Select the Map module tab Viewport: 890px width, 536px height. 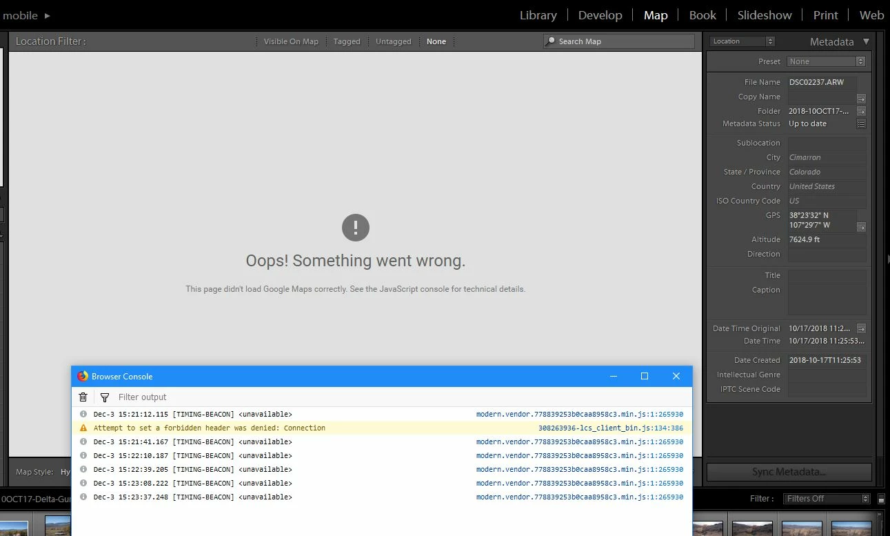[x=656, y=15]
